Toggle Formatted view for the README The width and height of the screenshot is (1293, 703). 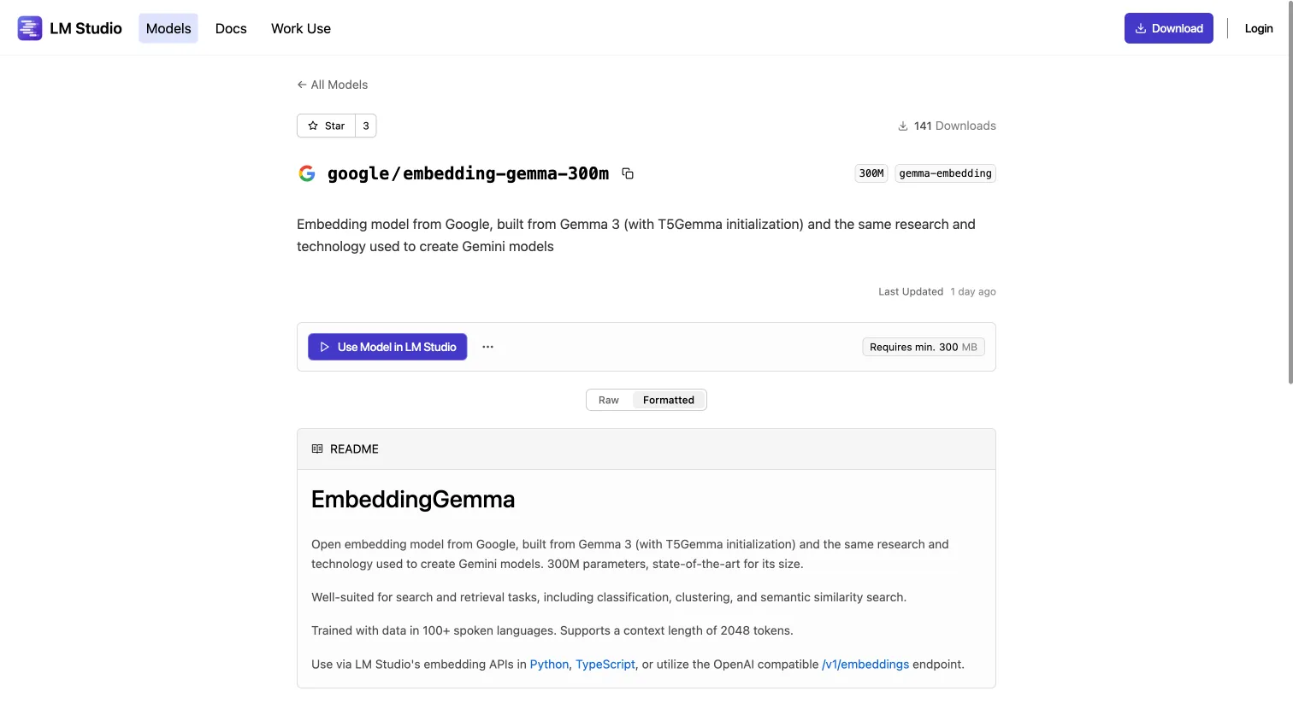click(668, 399)
